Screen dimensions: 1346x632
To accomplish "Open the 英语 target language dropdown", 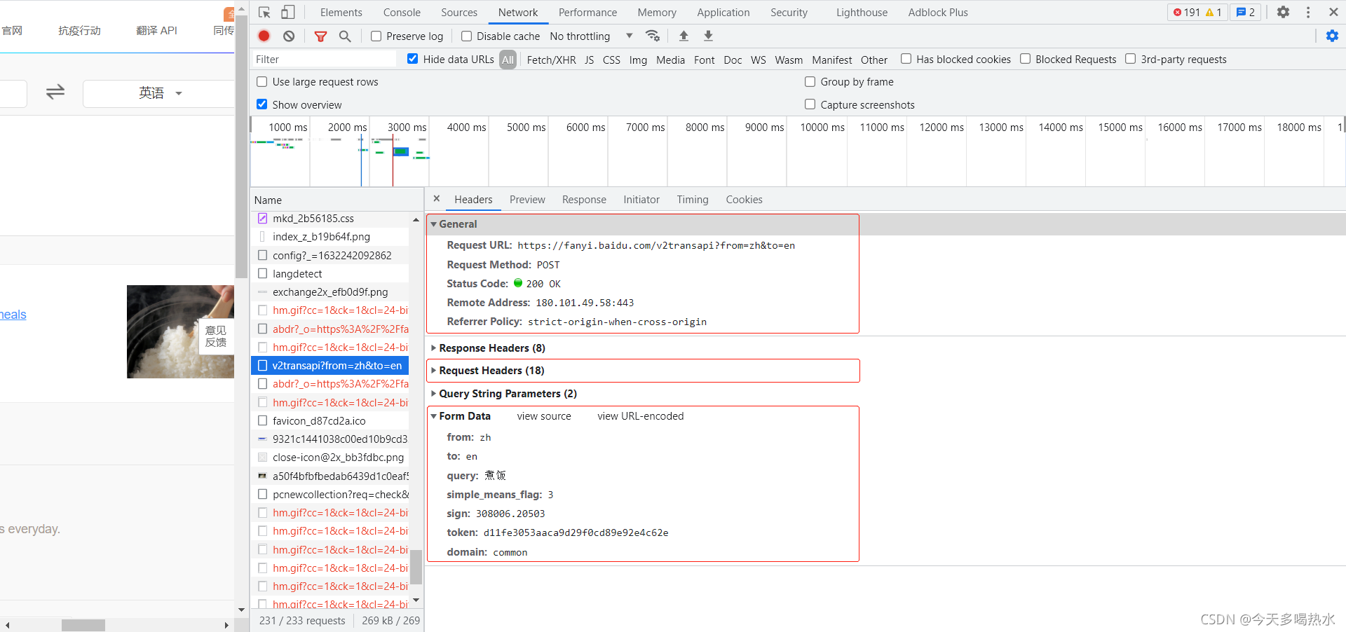I will [160, 93].
